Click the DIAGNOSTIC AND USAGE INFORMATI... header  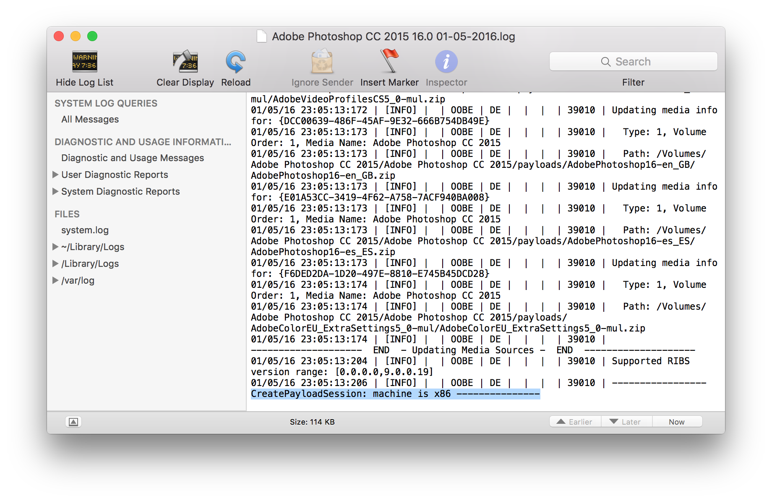coord(143,142)
